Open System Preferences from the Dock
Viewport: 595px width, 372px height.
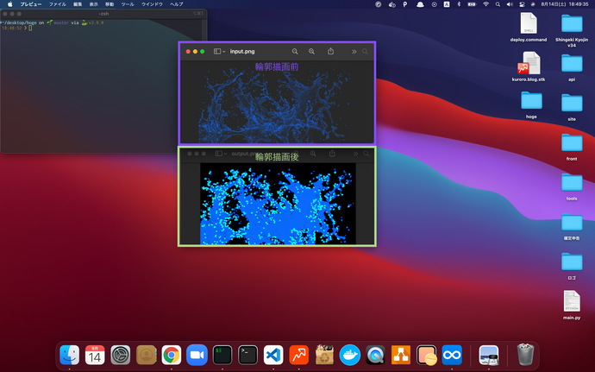(x=120, y=355)
